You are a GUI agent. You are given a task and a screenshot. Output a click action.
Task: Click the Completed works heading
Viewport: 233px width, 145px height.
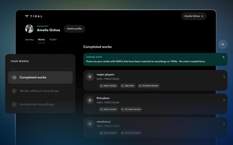point(97,47)
